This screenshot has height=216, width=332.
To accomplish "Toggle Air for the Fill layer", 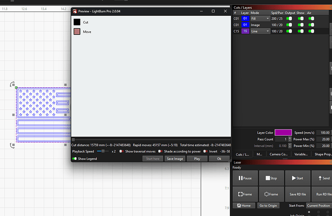I will [311, 19].
